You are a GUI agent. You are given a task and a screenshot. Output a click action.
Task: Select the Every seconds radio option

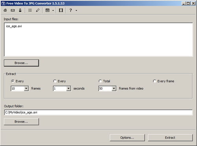[x=55, y=81]
